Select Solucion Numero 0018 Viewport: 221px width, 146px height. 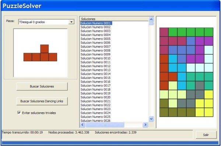pyautogui.click(x=95, y=90)
